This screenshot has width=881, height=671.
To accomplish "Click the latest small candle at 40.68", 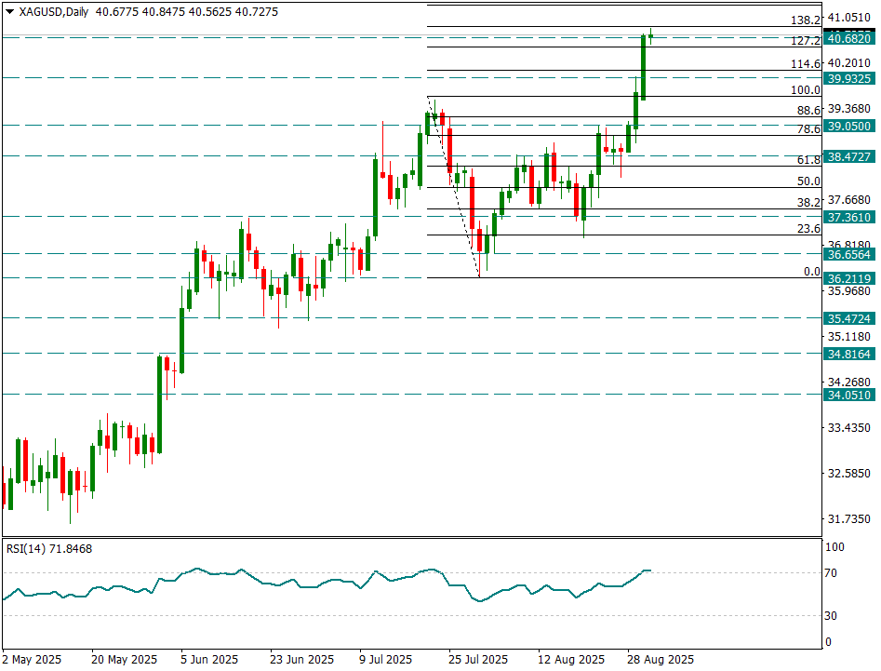I will coord(650,36).
